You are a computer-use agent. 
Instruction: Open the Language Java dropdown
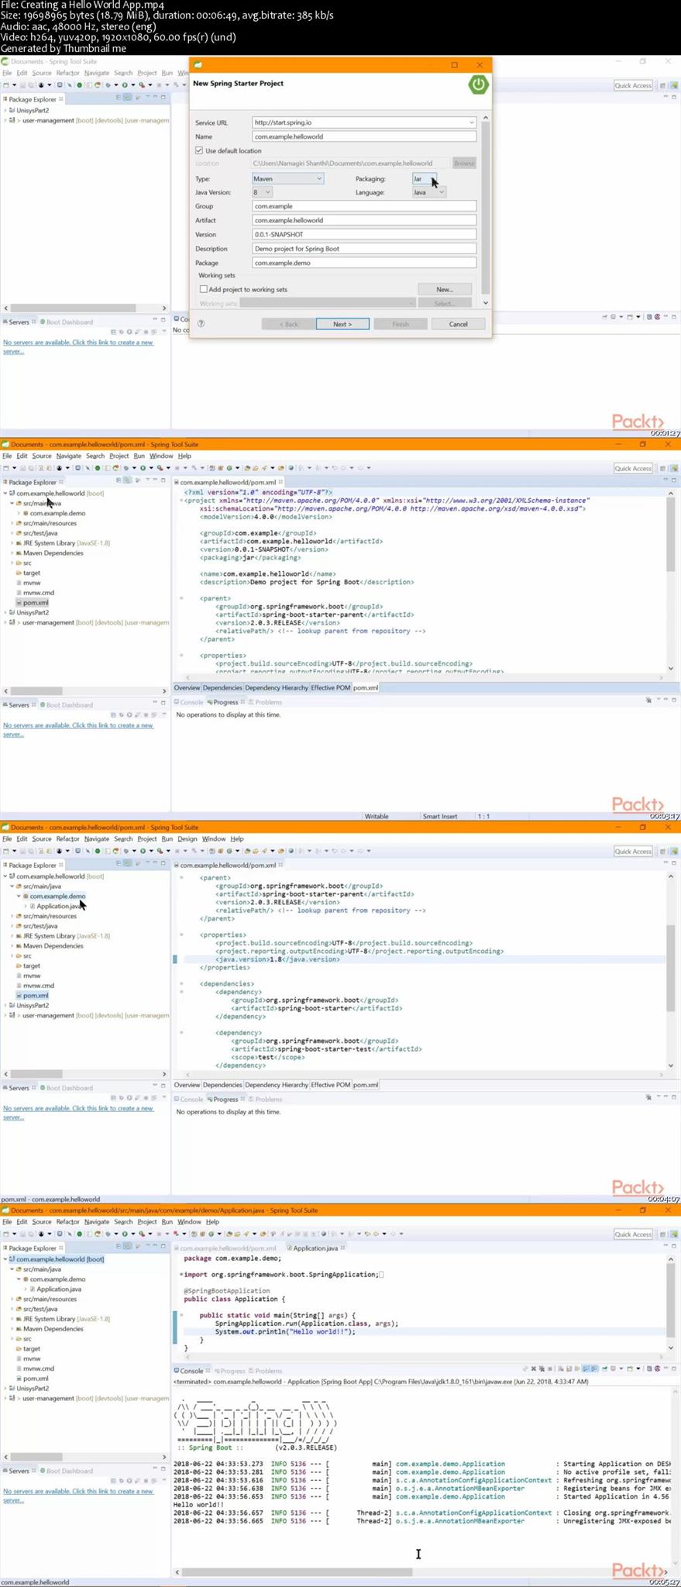pos(429,192)
